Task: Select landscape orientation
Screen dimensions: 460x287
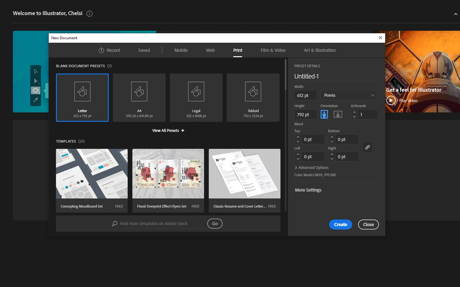Action: 338,114
